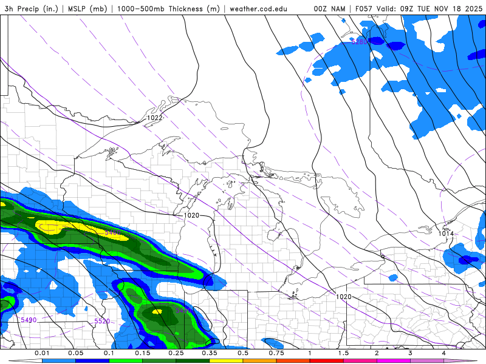The width and height of the screenshot is (486, 364).
Task: Click the red 1–1.5 legend swatch
Action: 327,361
